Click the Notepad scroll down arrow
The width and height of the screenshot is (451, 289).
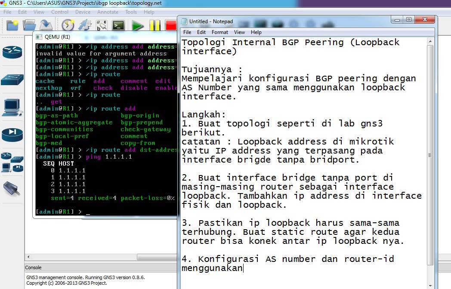click(x=430, y=286)
